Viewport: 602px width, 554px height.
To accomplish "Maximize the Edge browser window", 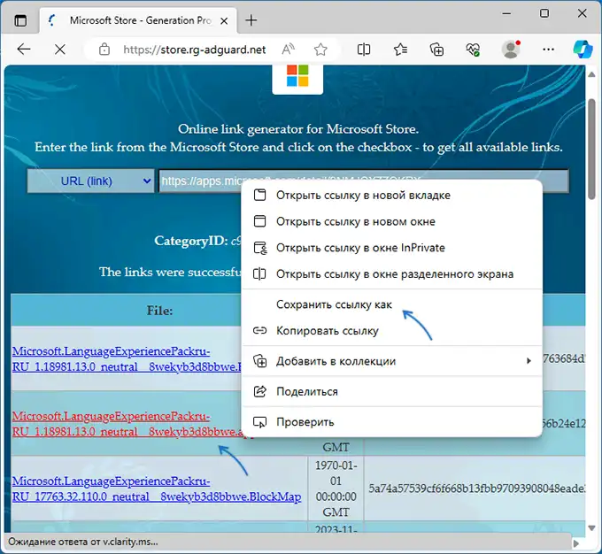I will click(x=544, y=13).
